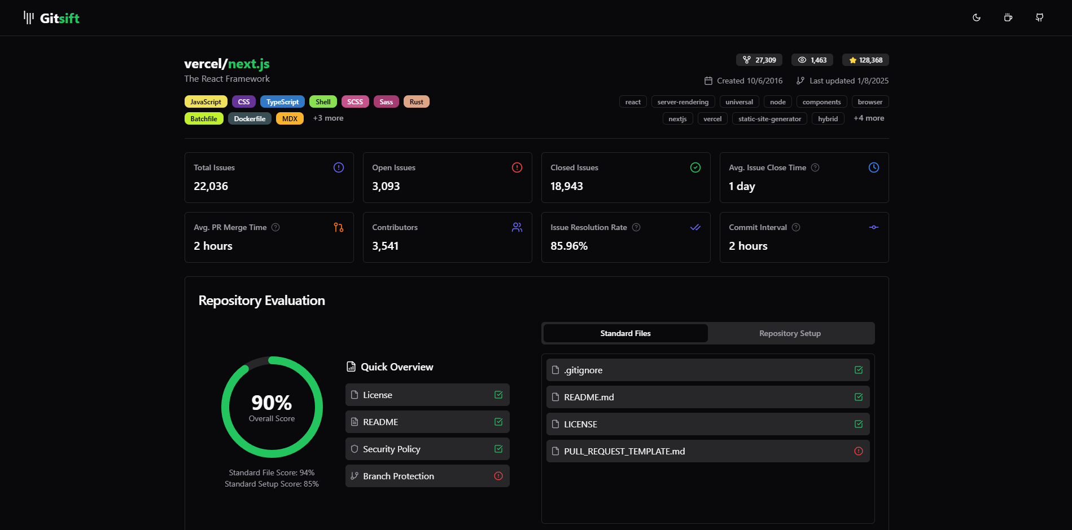Click the MDX language tag
Image resolution: width=1072 pixels, height=530 pixels.
tap(290, 118)
